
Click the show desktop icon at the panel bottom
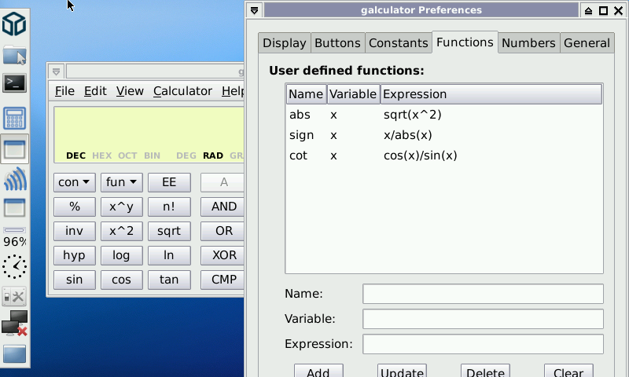14,354
